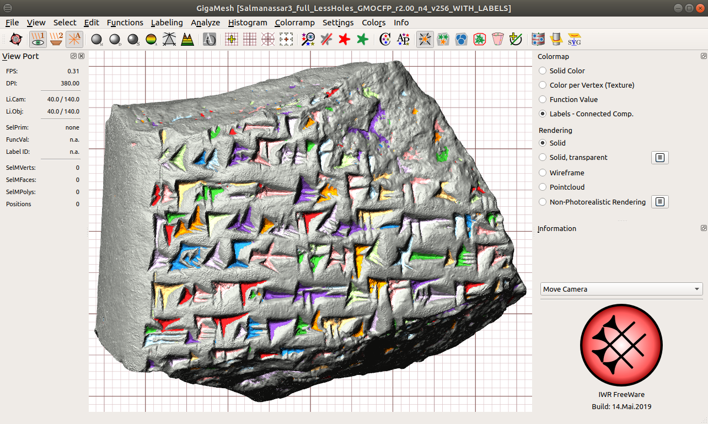
Task: Click the SVG export toolbar icon
Action: (575, 39)
